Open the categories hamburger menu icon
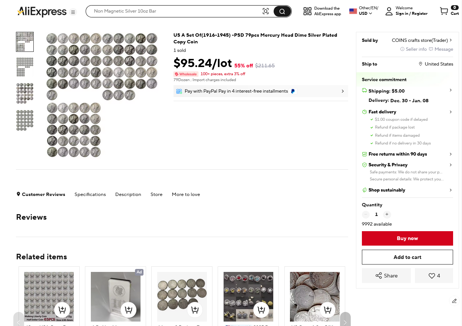 [73, 12]
